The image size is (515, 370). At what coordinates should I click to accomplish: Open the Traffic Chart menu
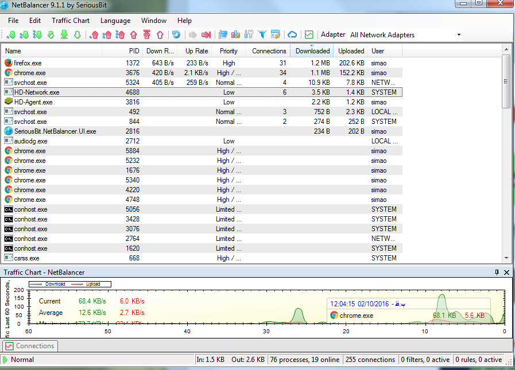(x=71, y=20)
